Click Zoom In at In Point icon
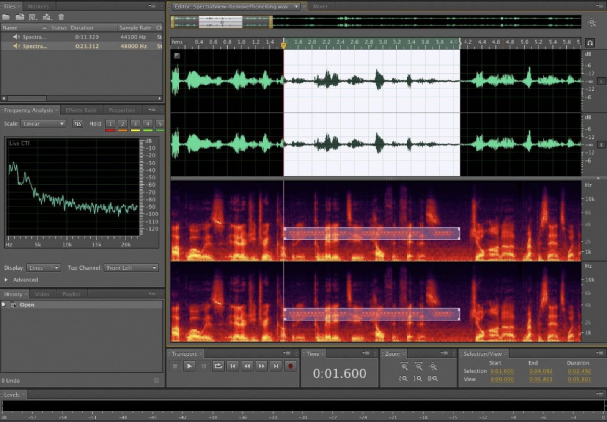This screenshot has width=607, height=422. (404, 378)
